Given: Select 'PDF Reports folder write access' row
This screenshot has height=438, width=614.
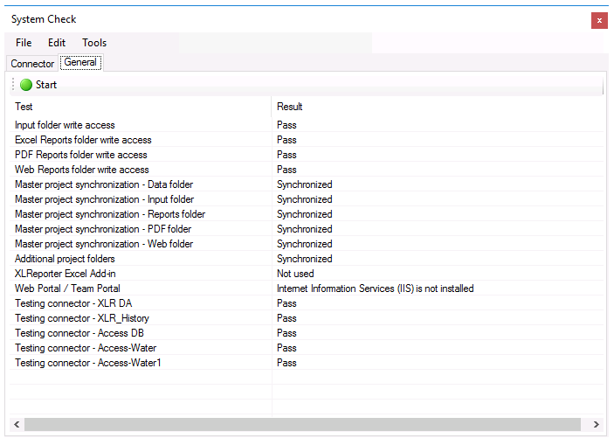Looking at the screenshot, I should coord(307,155).
